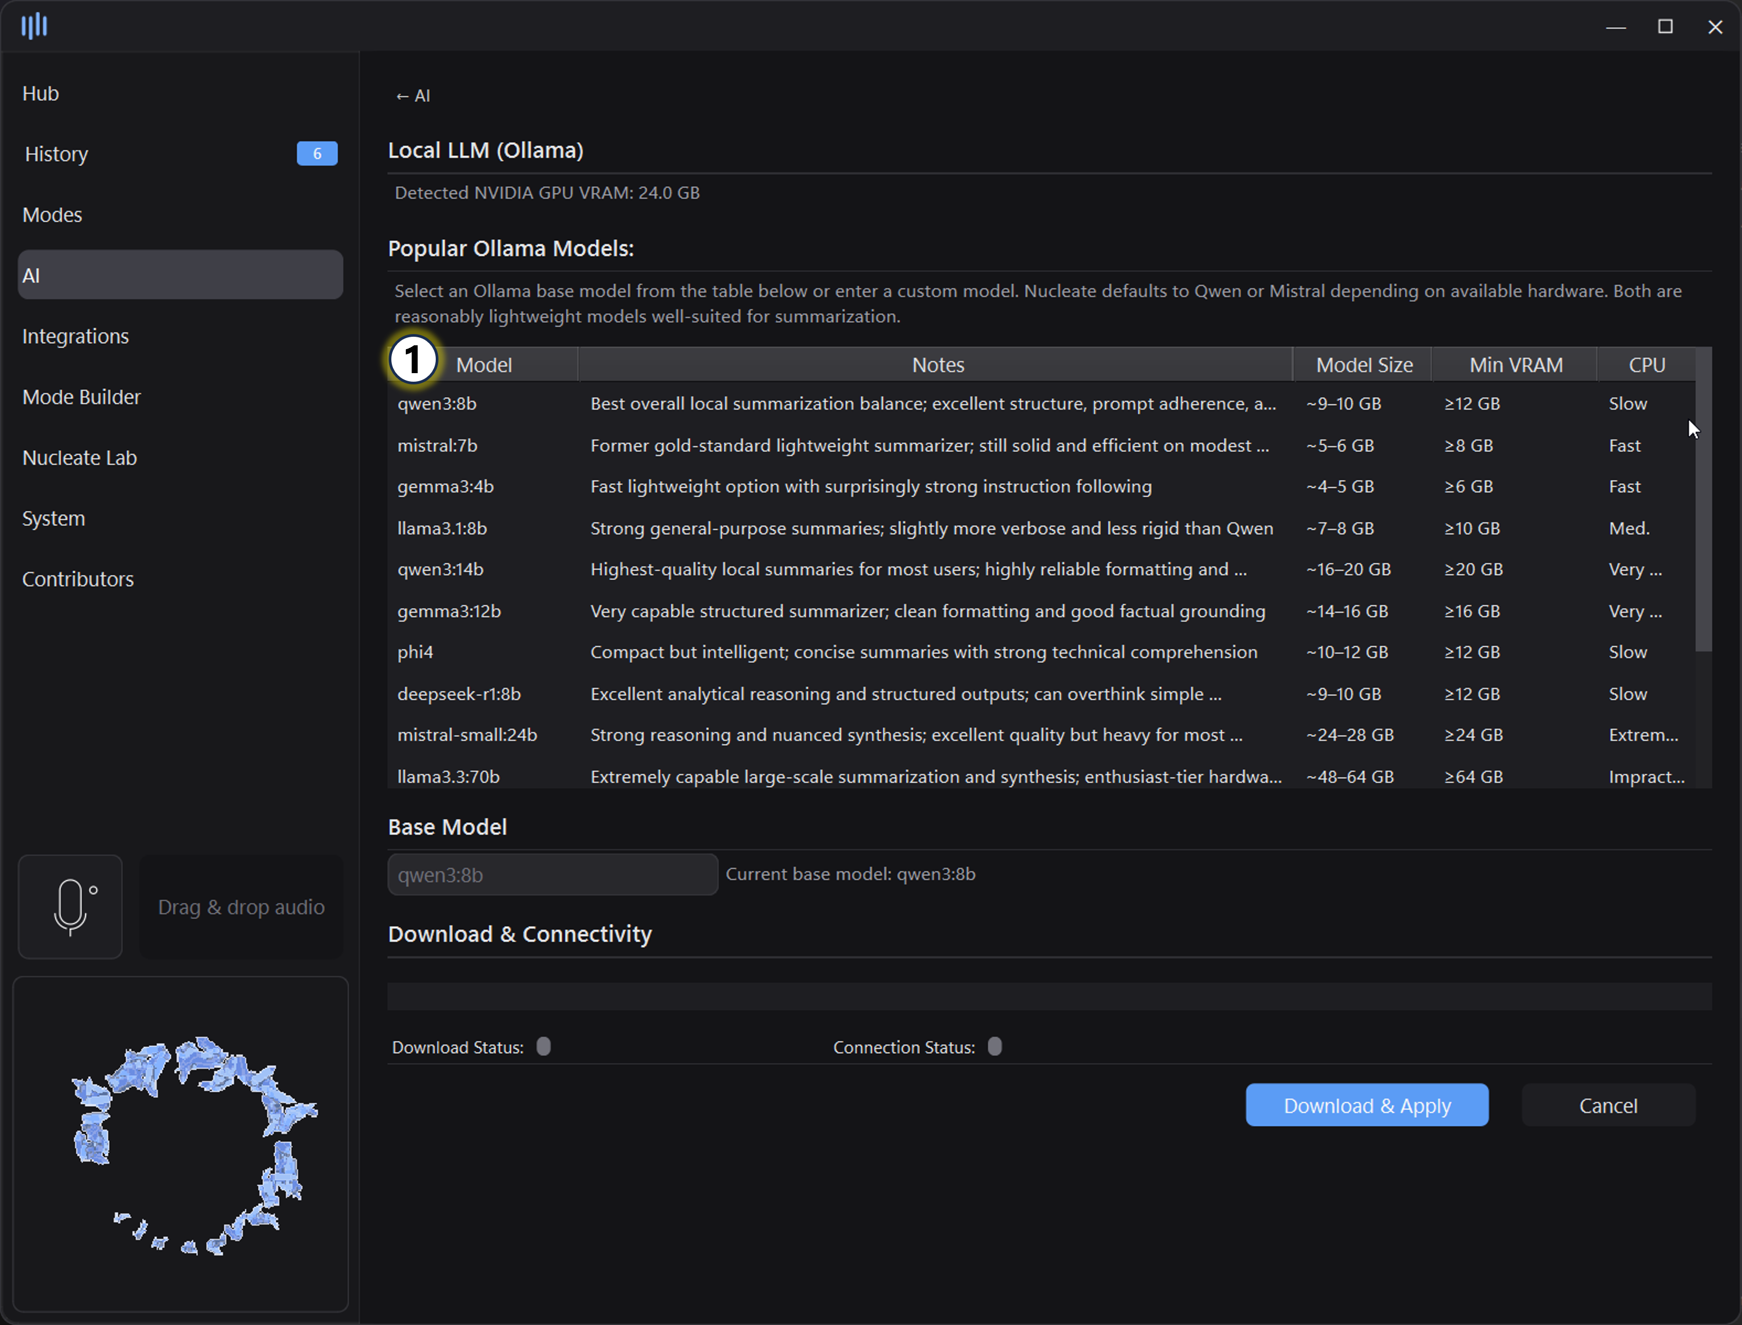Go back via the ← AI link
This screenshot has height=1325, width=1742.
(x=412, y=95)
